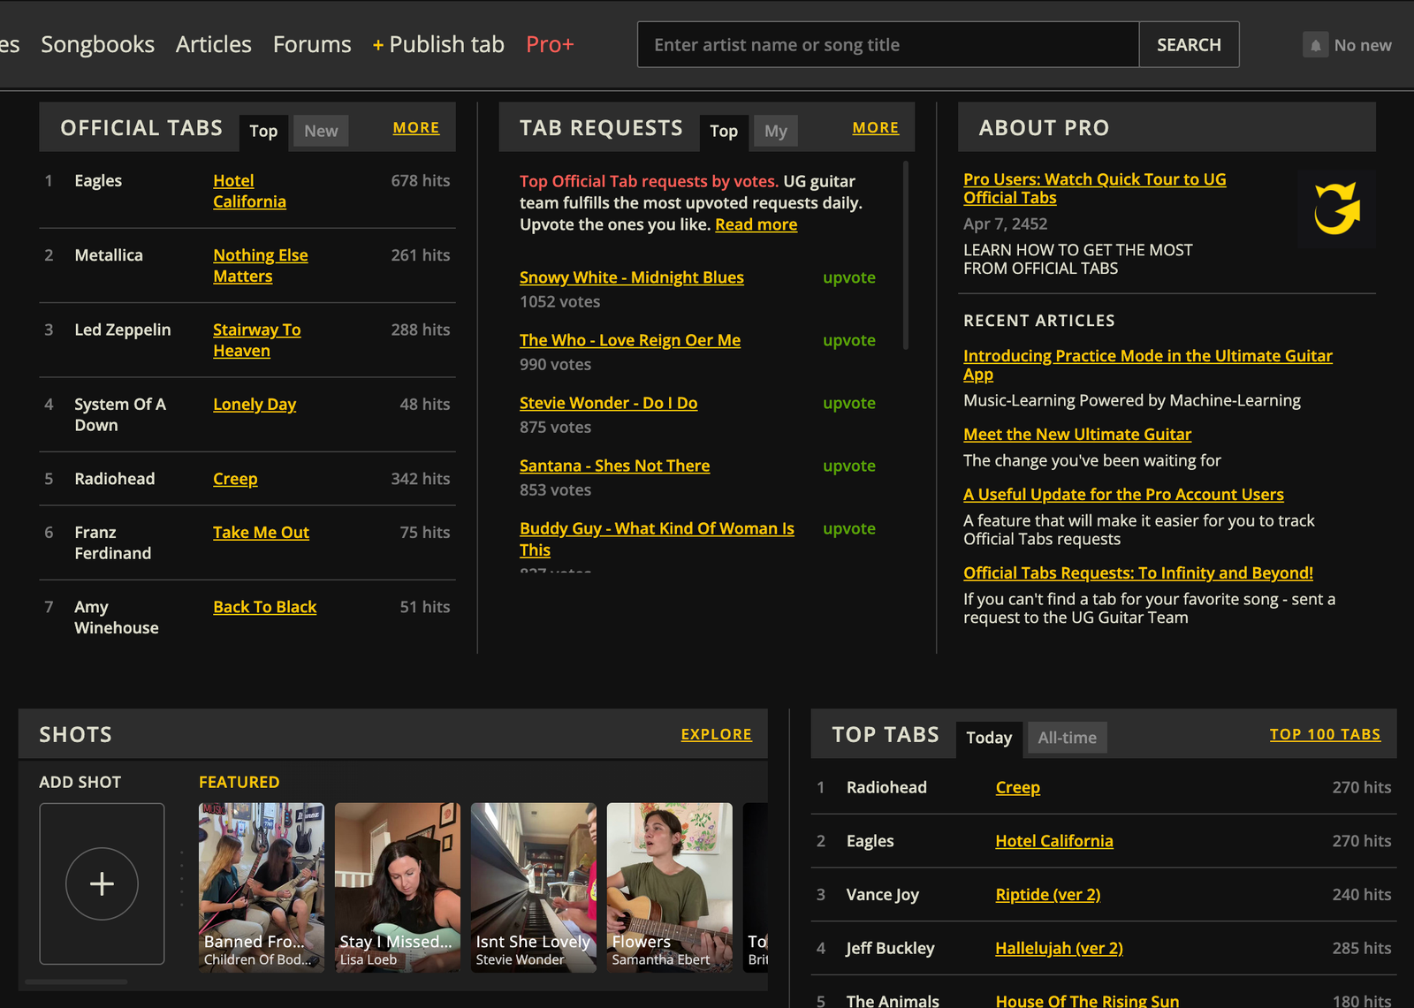Open Buddy Guy - What Kind Of Woman
Viewport: 1414px width, 1008px height.
[657, 539]
